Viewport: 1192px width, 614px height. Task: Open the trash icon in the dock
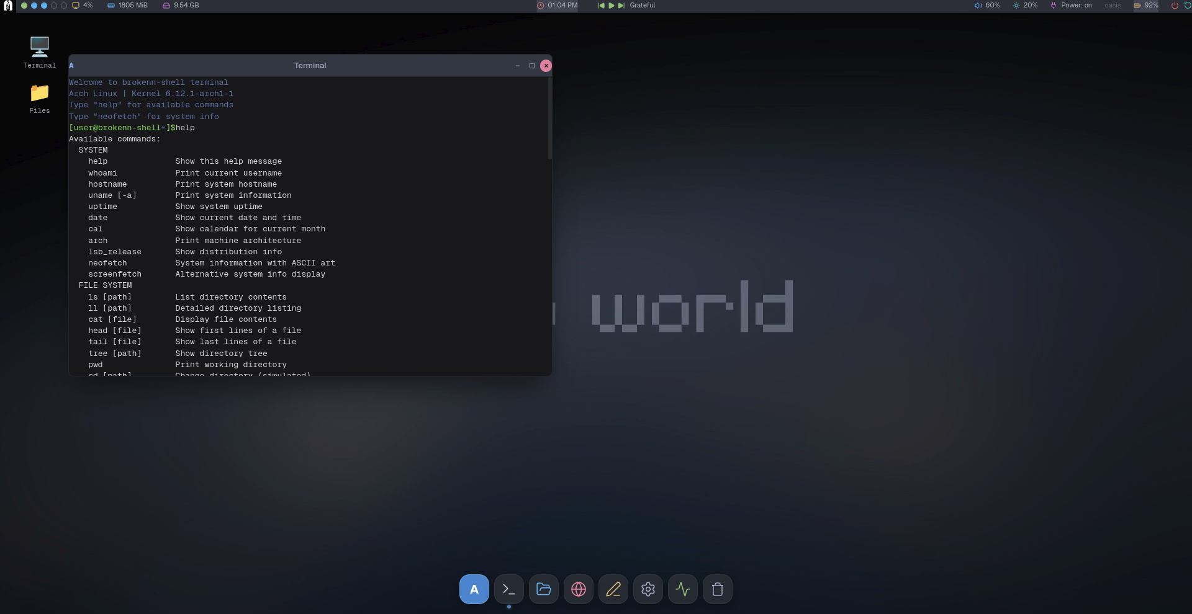pos(718,589)
